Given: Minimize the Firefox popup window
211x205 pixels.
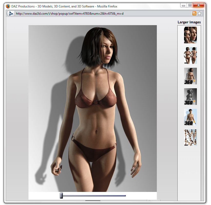Looking at the screenshot, I should [183, 5].
